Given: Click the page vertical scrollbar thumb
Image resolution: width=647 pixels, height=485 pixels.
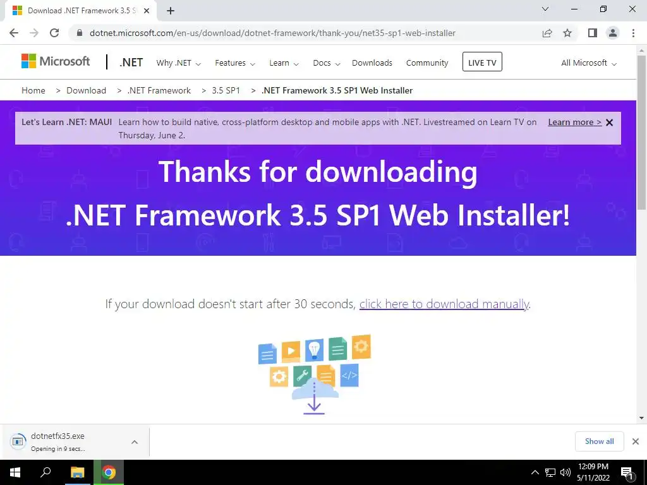Looking at the screenshot, I should pyautogui.click(x=642, y=132).
